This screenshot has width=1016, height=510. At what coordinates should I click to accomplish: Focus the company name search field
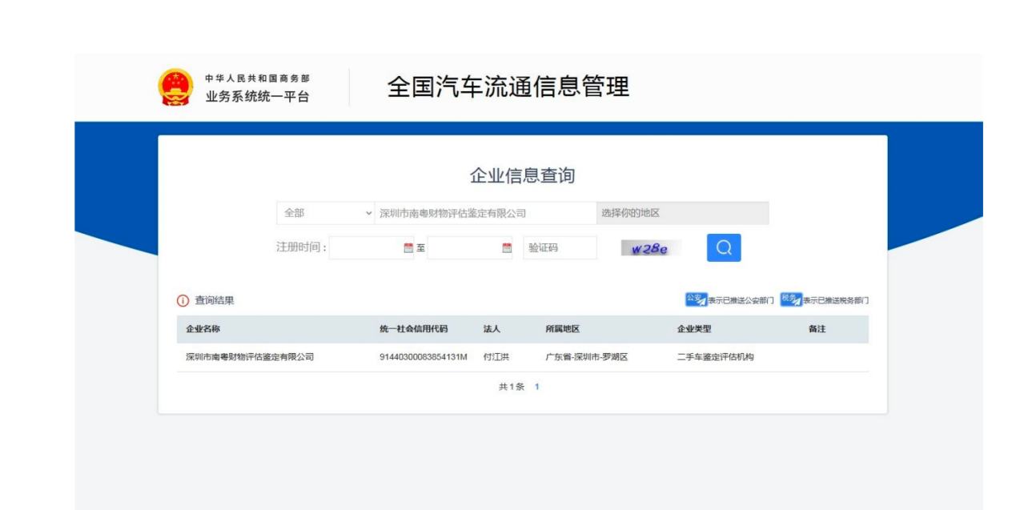click(485, 213)
